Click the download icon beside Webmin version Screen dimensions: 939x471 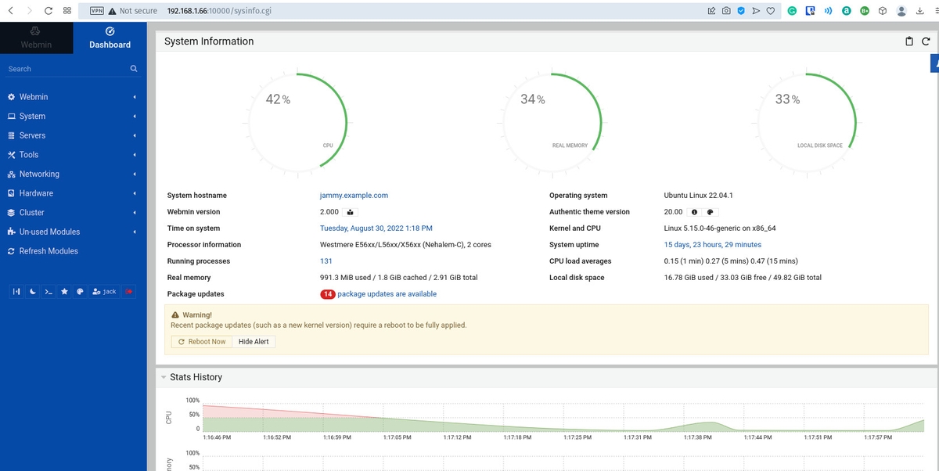350,211
